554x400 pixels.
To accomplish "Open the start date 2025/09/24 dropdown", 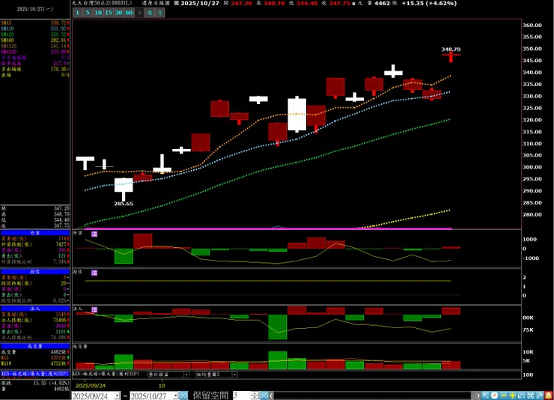I will coord(118,396).
